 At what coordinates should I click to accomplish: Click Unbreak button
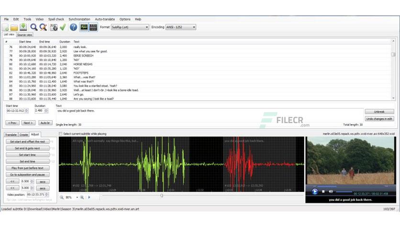pos(379,112)
